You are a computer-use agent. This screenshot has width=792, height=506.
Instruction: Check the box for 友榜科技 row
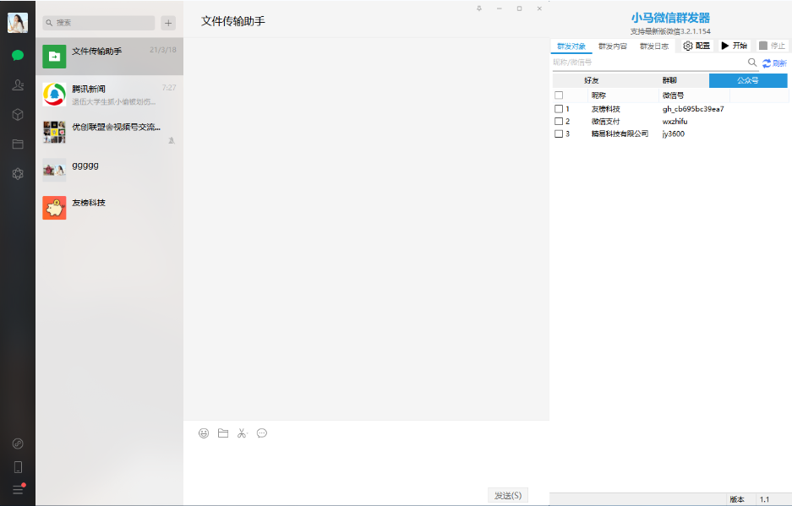tap(559, 109)
